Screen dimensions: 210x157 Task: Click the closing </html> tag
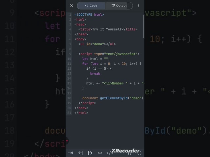pyautogui.click(x=81, y=113)
